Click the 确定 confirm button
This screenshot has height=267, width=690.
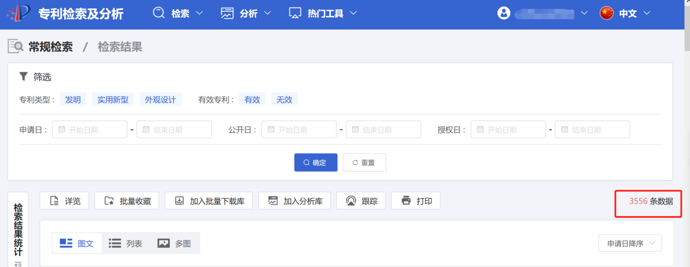(316, 162)
